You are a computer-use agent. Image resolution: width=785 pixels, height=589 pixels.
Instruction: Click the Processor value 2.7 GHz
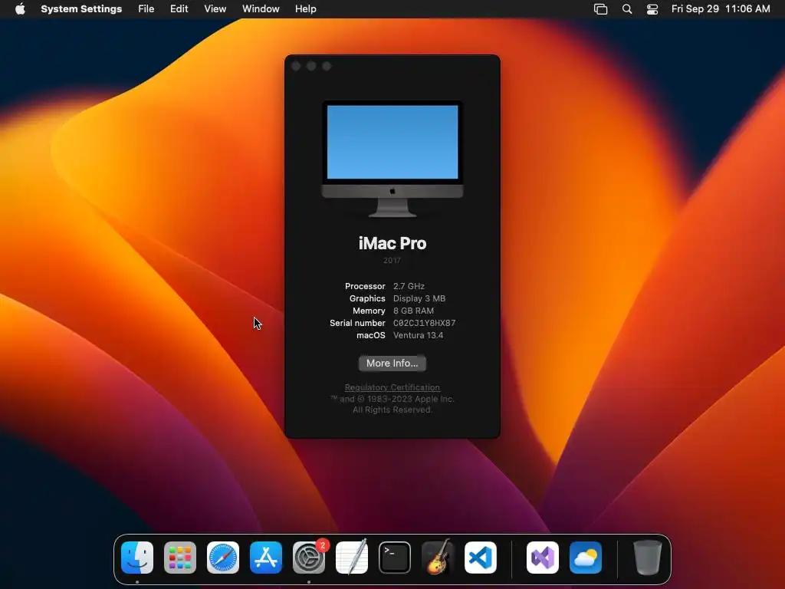click(409, 286)
